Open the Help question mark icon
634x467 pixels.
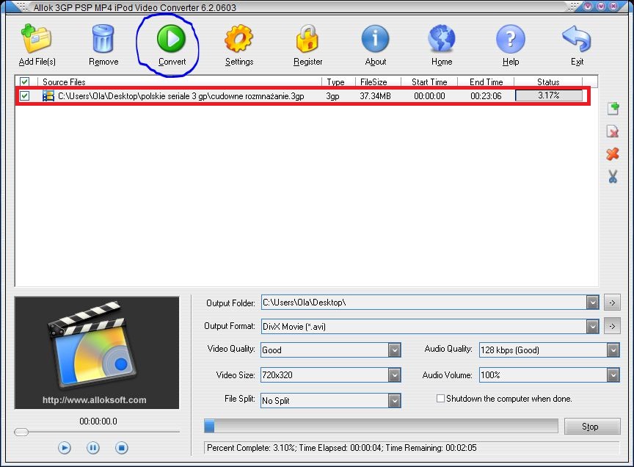click(x=510, y=39)
